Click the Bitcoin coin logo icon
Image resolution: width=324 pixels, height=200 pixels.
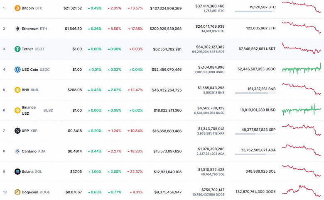click(x=17, y=8)
